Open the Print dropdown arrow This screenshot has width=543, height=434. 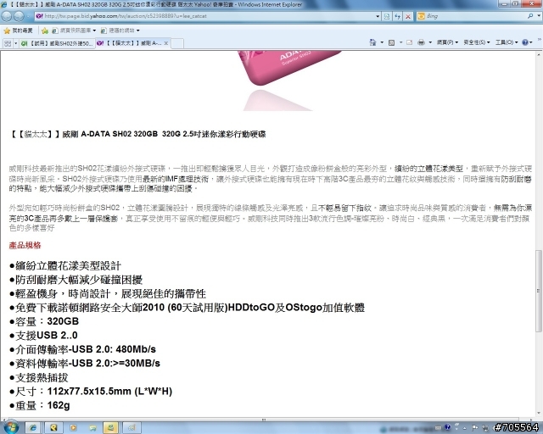(430, 42)
